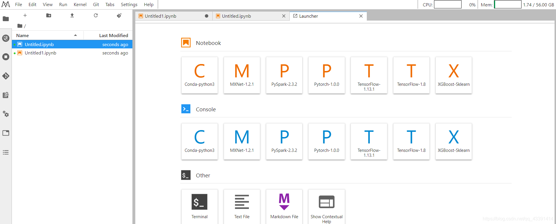Open MXNet-1.2.1 console
Screen dimensions: 556x224
[x=242, y=141]
